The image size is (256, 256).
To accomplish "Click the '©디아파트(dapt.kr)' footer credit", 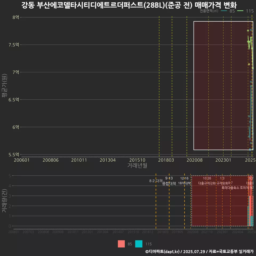I will (162, 251).
